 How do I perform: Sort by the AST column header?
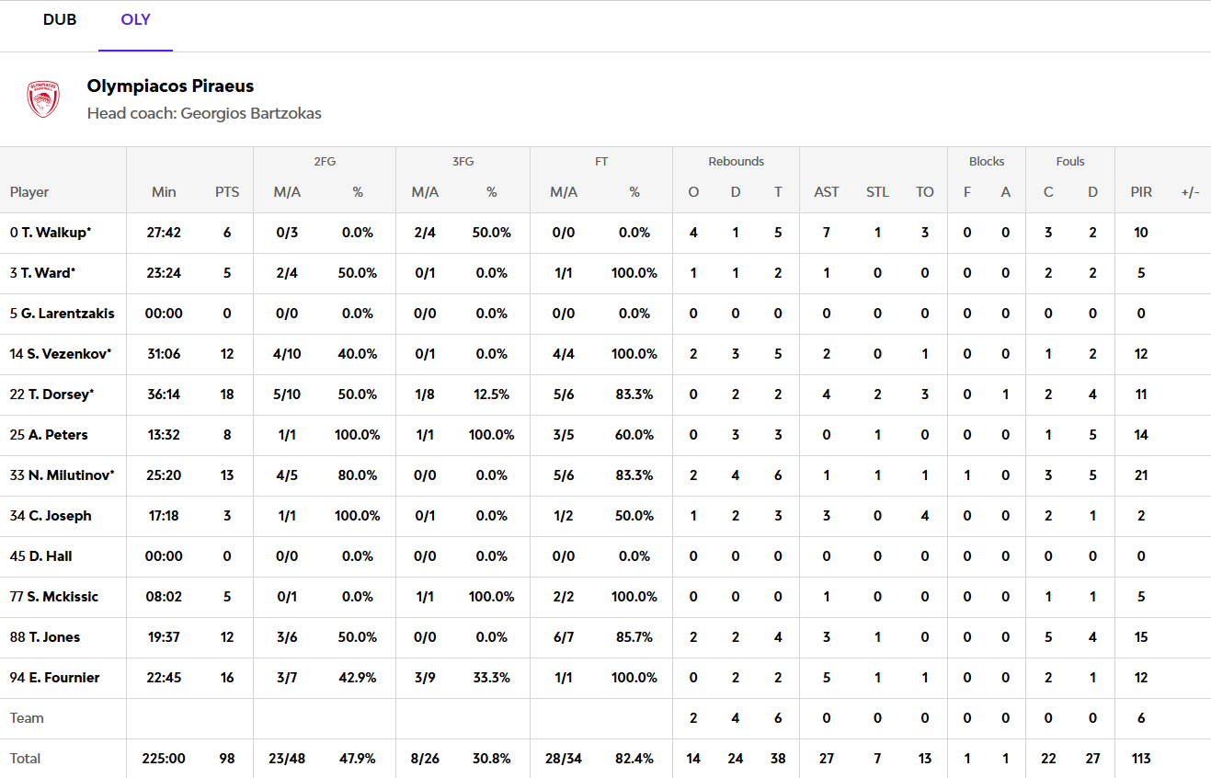(827, 192)
